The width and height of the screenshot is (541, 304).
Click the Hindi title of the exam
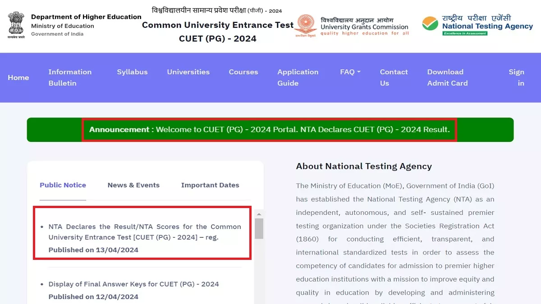pos(217,10)
